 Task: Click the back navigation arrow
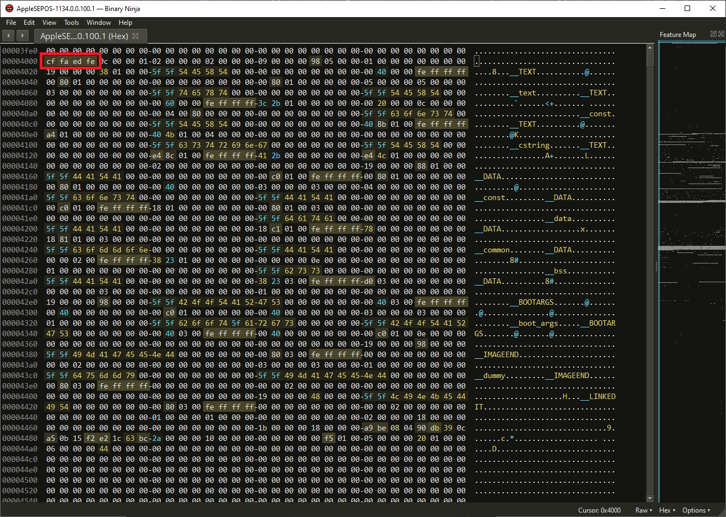(8, 36)
